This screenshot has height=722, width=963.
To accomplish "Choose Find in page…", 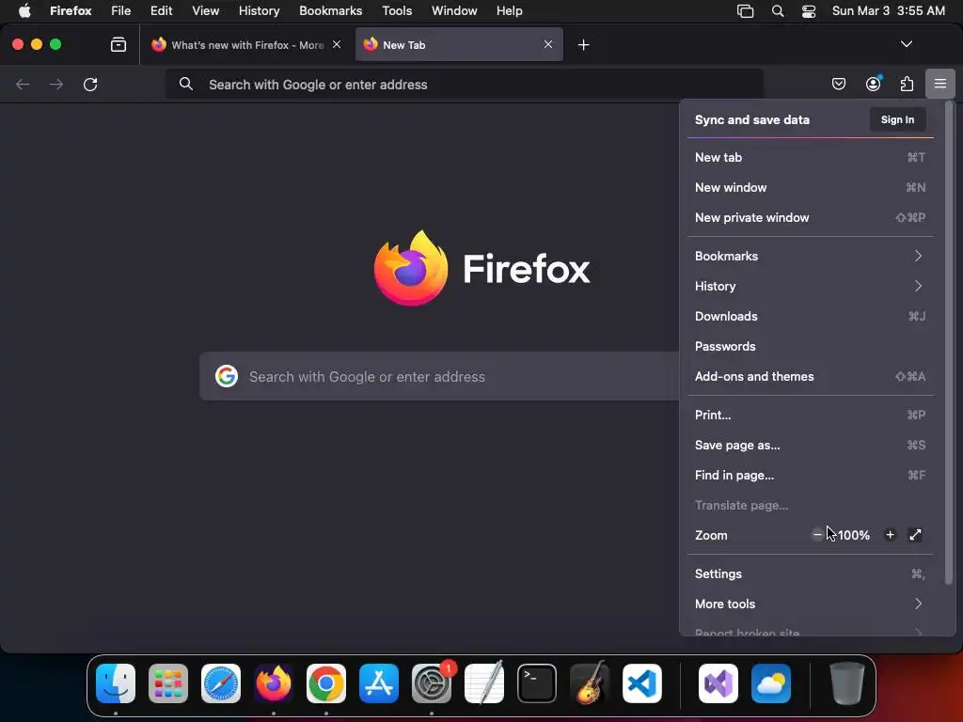I will 811,475.
